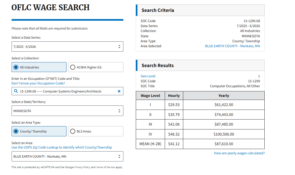Click BLUE EARTH COUNTY link in Search Criteria

click(x=232, y=46)
